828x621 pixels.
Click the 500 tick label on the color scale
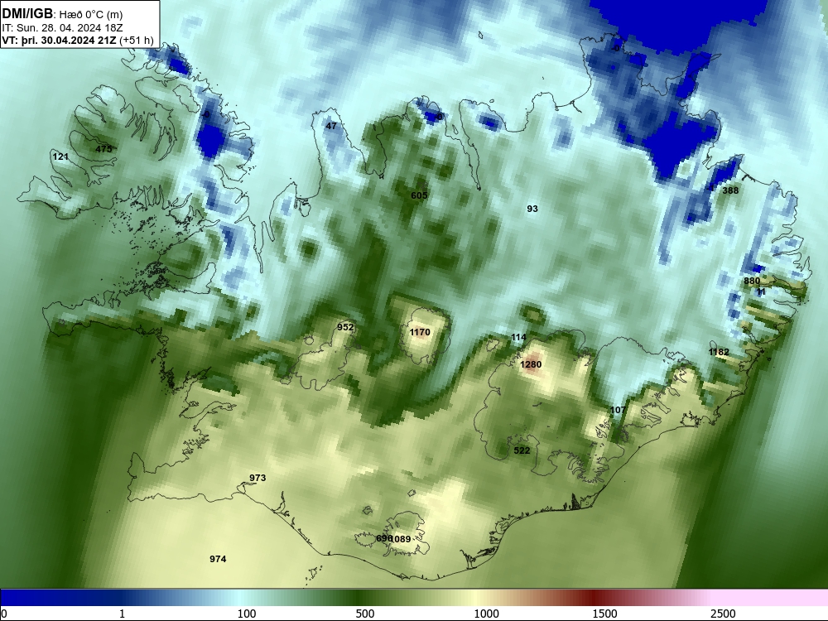click(x=365, y=614)
